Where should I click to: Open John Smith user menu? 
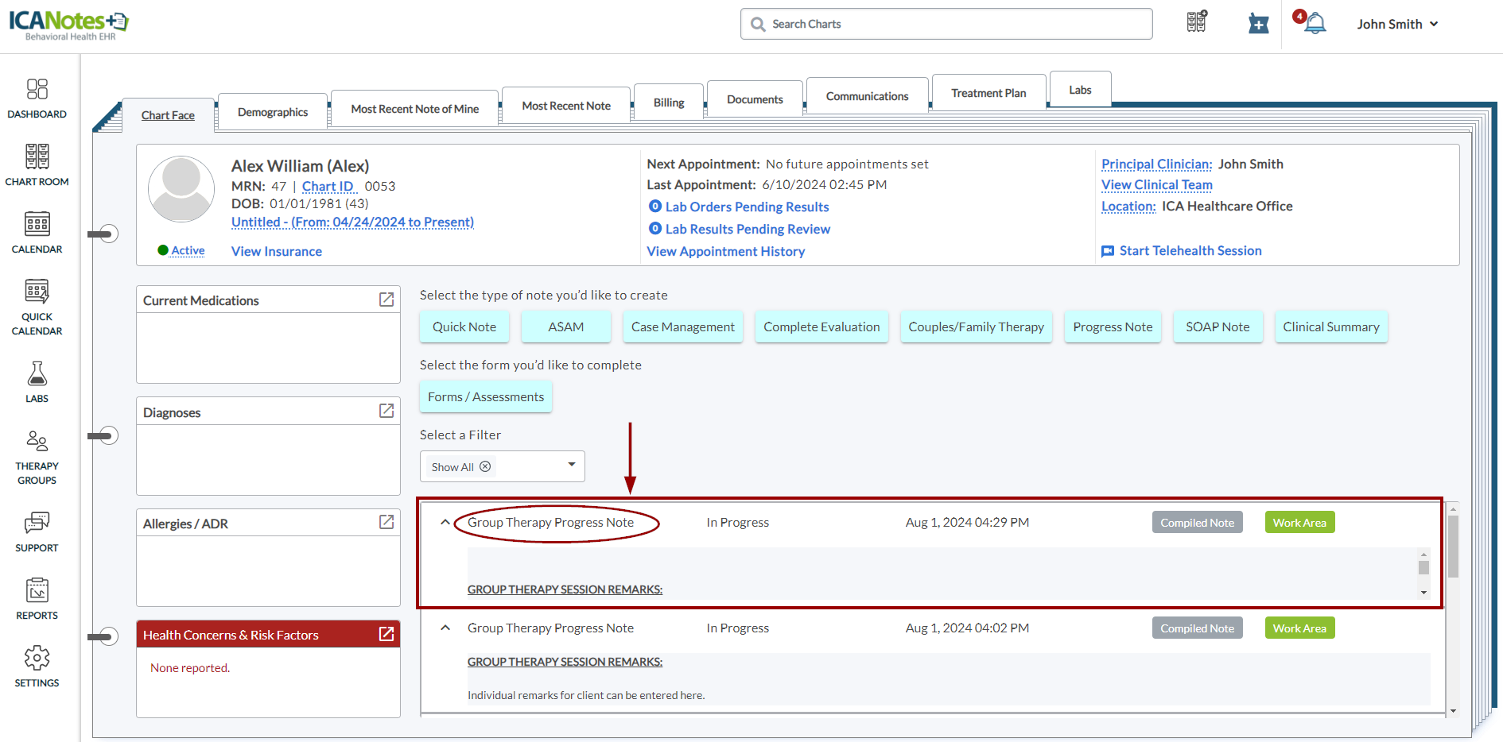(x=1397, y=24)
